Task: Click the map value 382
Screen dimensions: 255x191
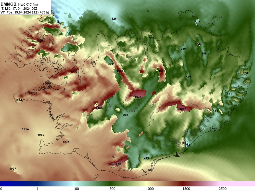Action: coord(151,38)
